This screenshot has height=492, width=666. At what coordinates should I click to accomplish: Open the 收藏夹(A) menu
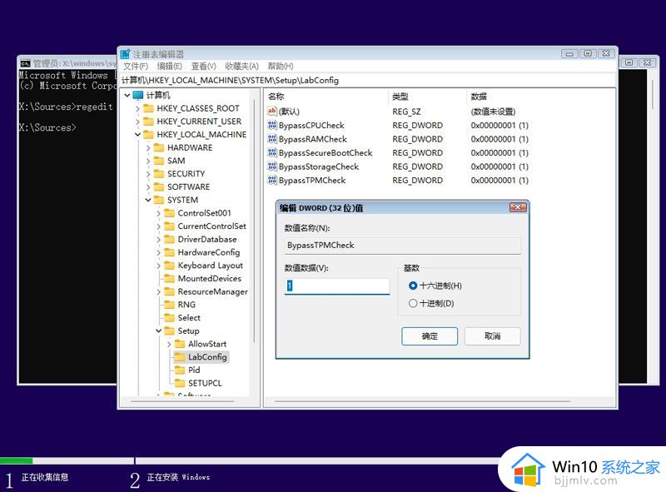pos(241,67)
